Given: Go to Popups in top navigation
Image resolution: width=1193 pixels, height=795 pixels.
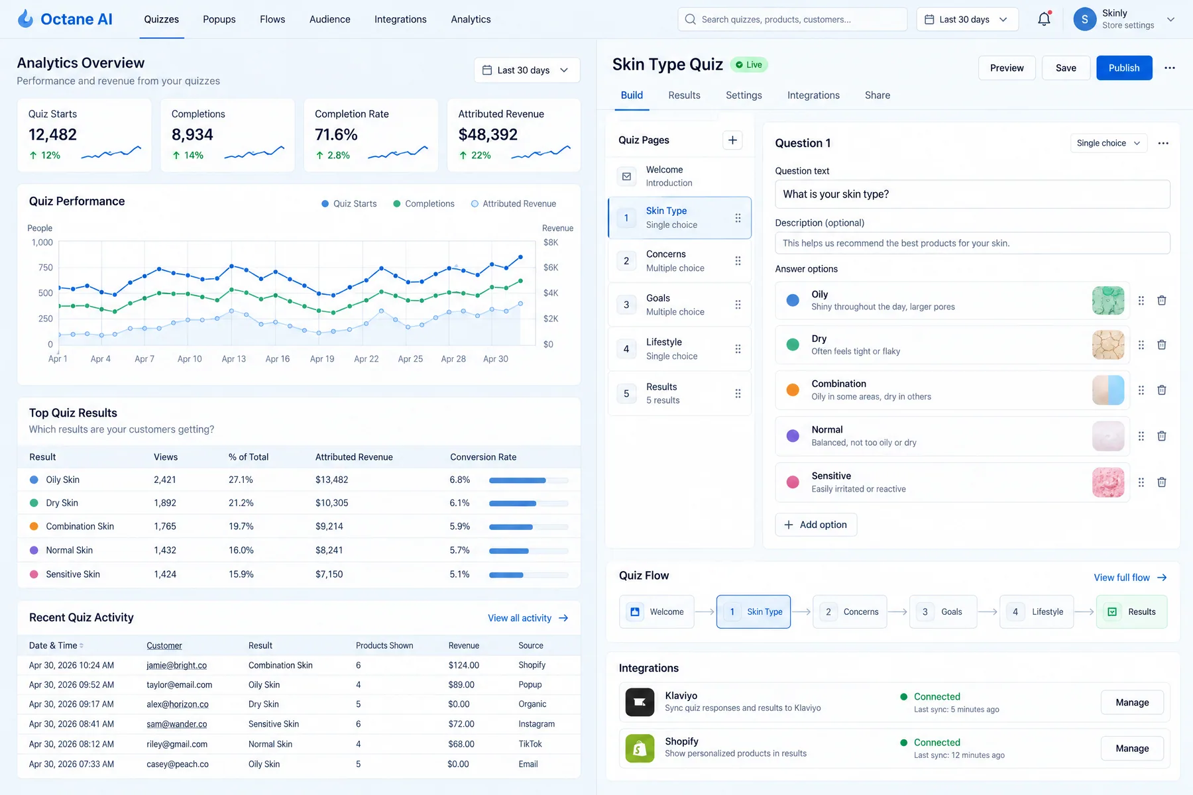Looking at the screenshot, I should (219, 19).
